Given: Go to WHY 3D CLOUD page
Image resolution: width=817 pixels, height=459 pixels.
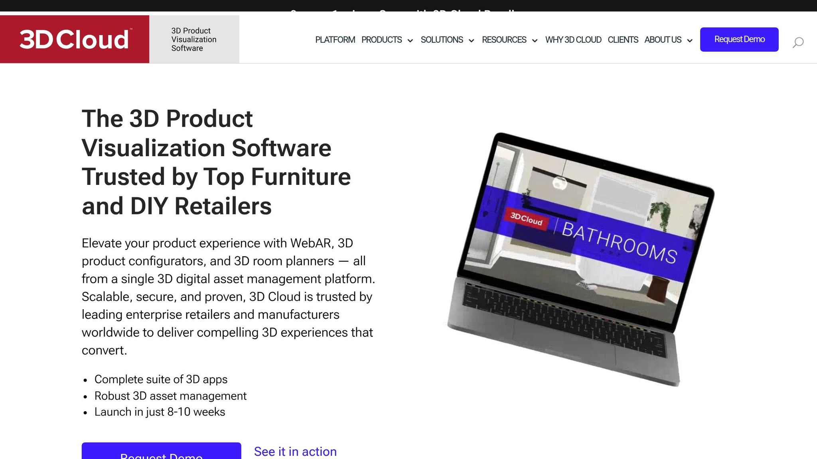Looking at the screenshot, I should click(x=573, y=40).
